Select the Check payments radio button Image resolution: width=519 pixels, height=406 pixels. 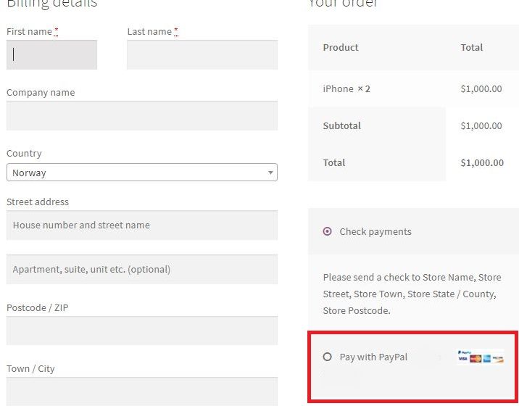pos(327,231)
